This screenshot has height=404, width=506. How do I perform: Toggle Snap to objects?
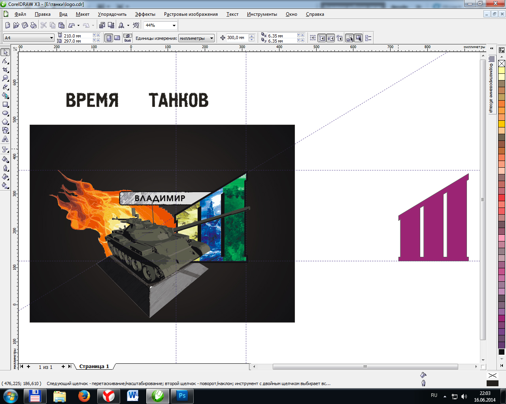point(330,38)
